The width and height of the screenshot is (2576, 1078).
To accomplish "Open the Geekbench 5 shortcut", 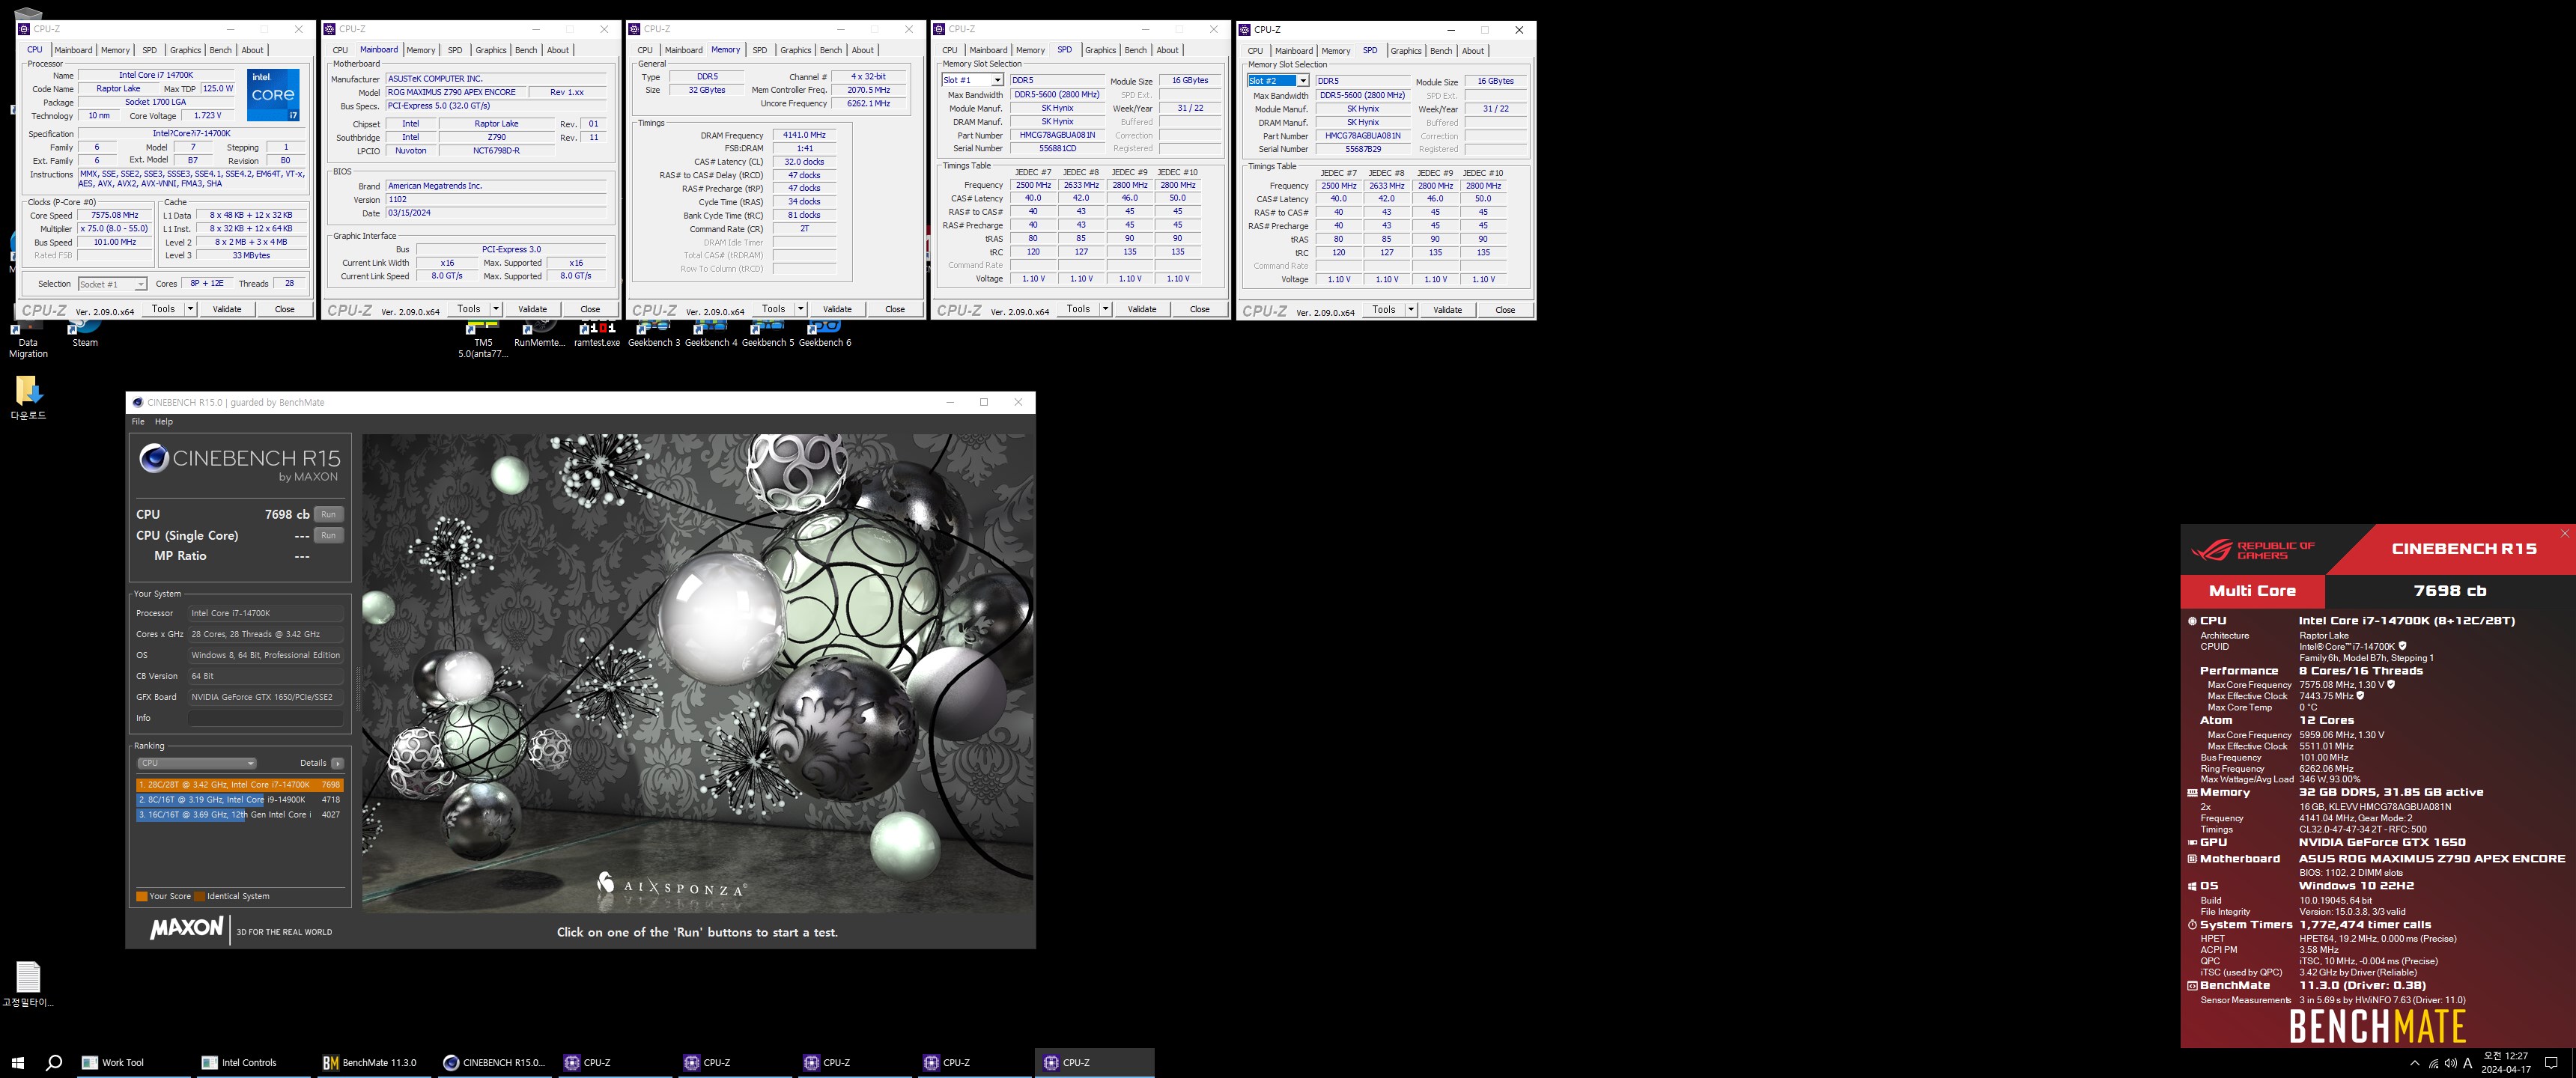I will coord(768,335).
